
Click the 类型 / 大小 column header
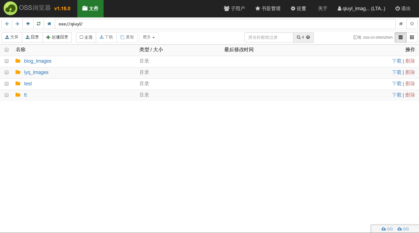[x=151, y=50]
